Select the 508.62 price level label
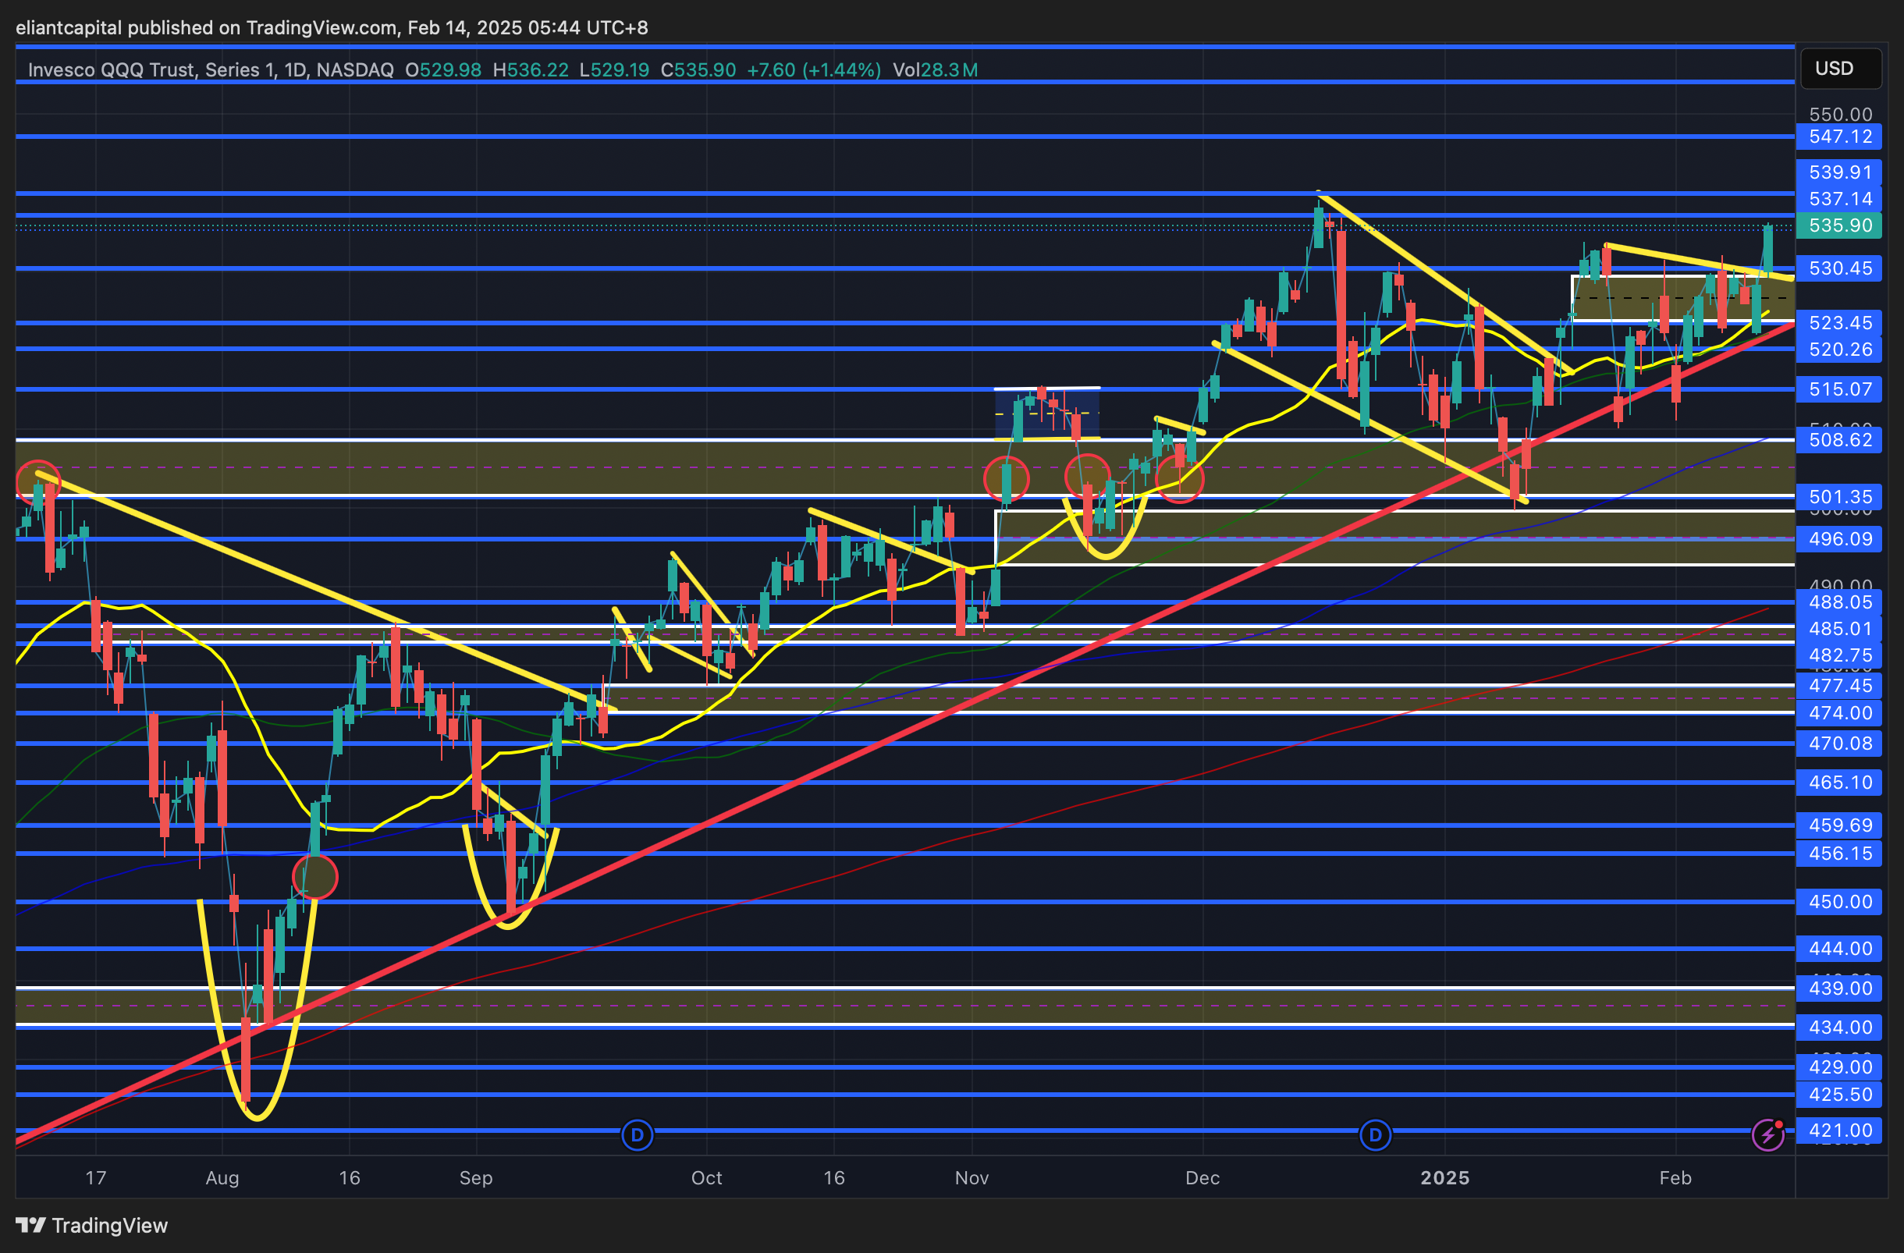The height and width of the screenshot is (1253, 1904). pos(1839,440)
